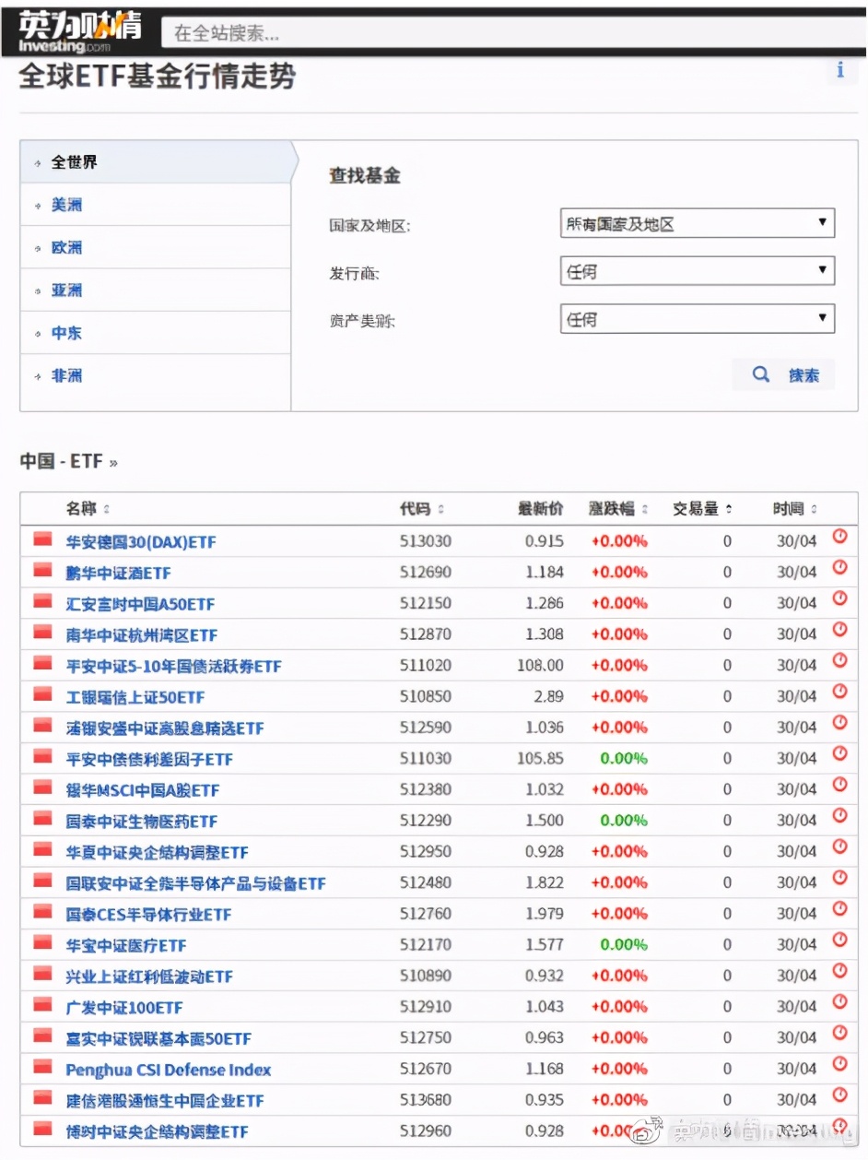Screen dimensions: 868x1160
Task: Click the clock alert icon for 华安德国30(DAX)ETF
Action: tap(839, 537)
